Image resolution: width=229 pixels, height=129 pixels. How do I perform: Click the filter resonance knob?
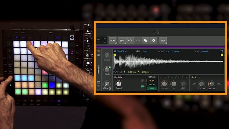174,83
